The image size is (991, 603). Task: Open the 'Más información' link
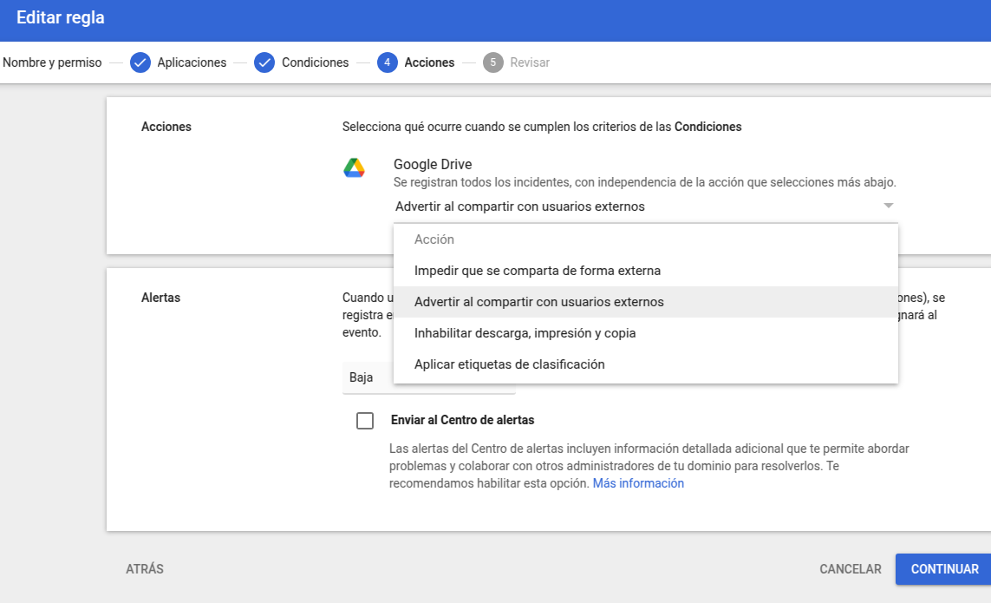(638, 483)
